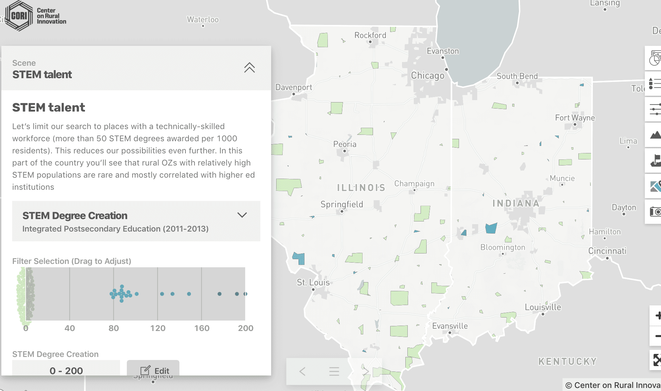The width and height of the screenshot is (661, 391).
Task: Collapse the STEM talent scene panel
Action: tap(250, 68)
